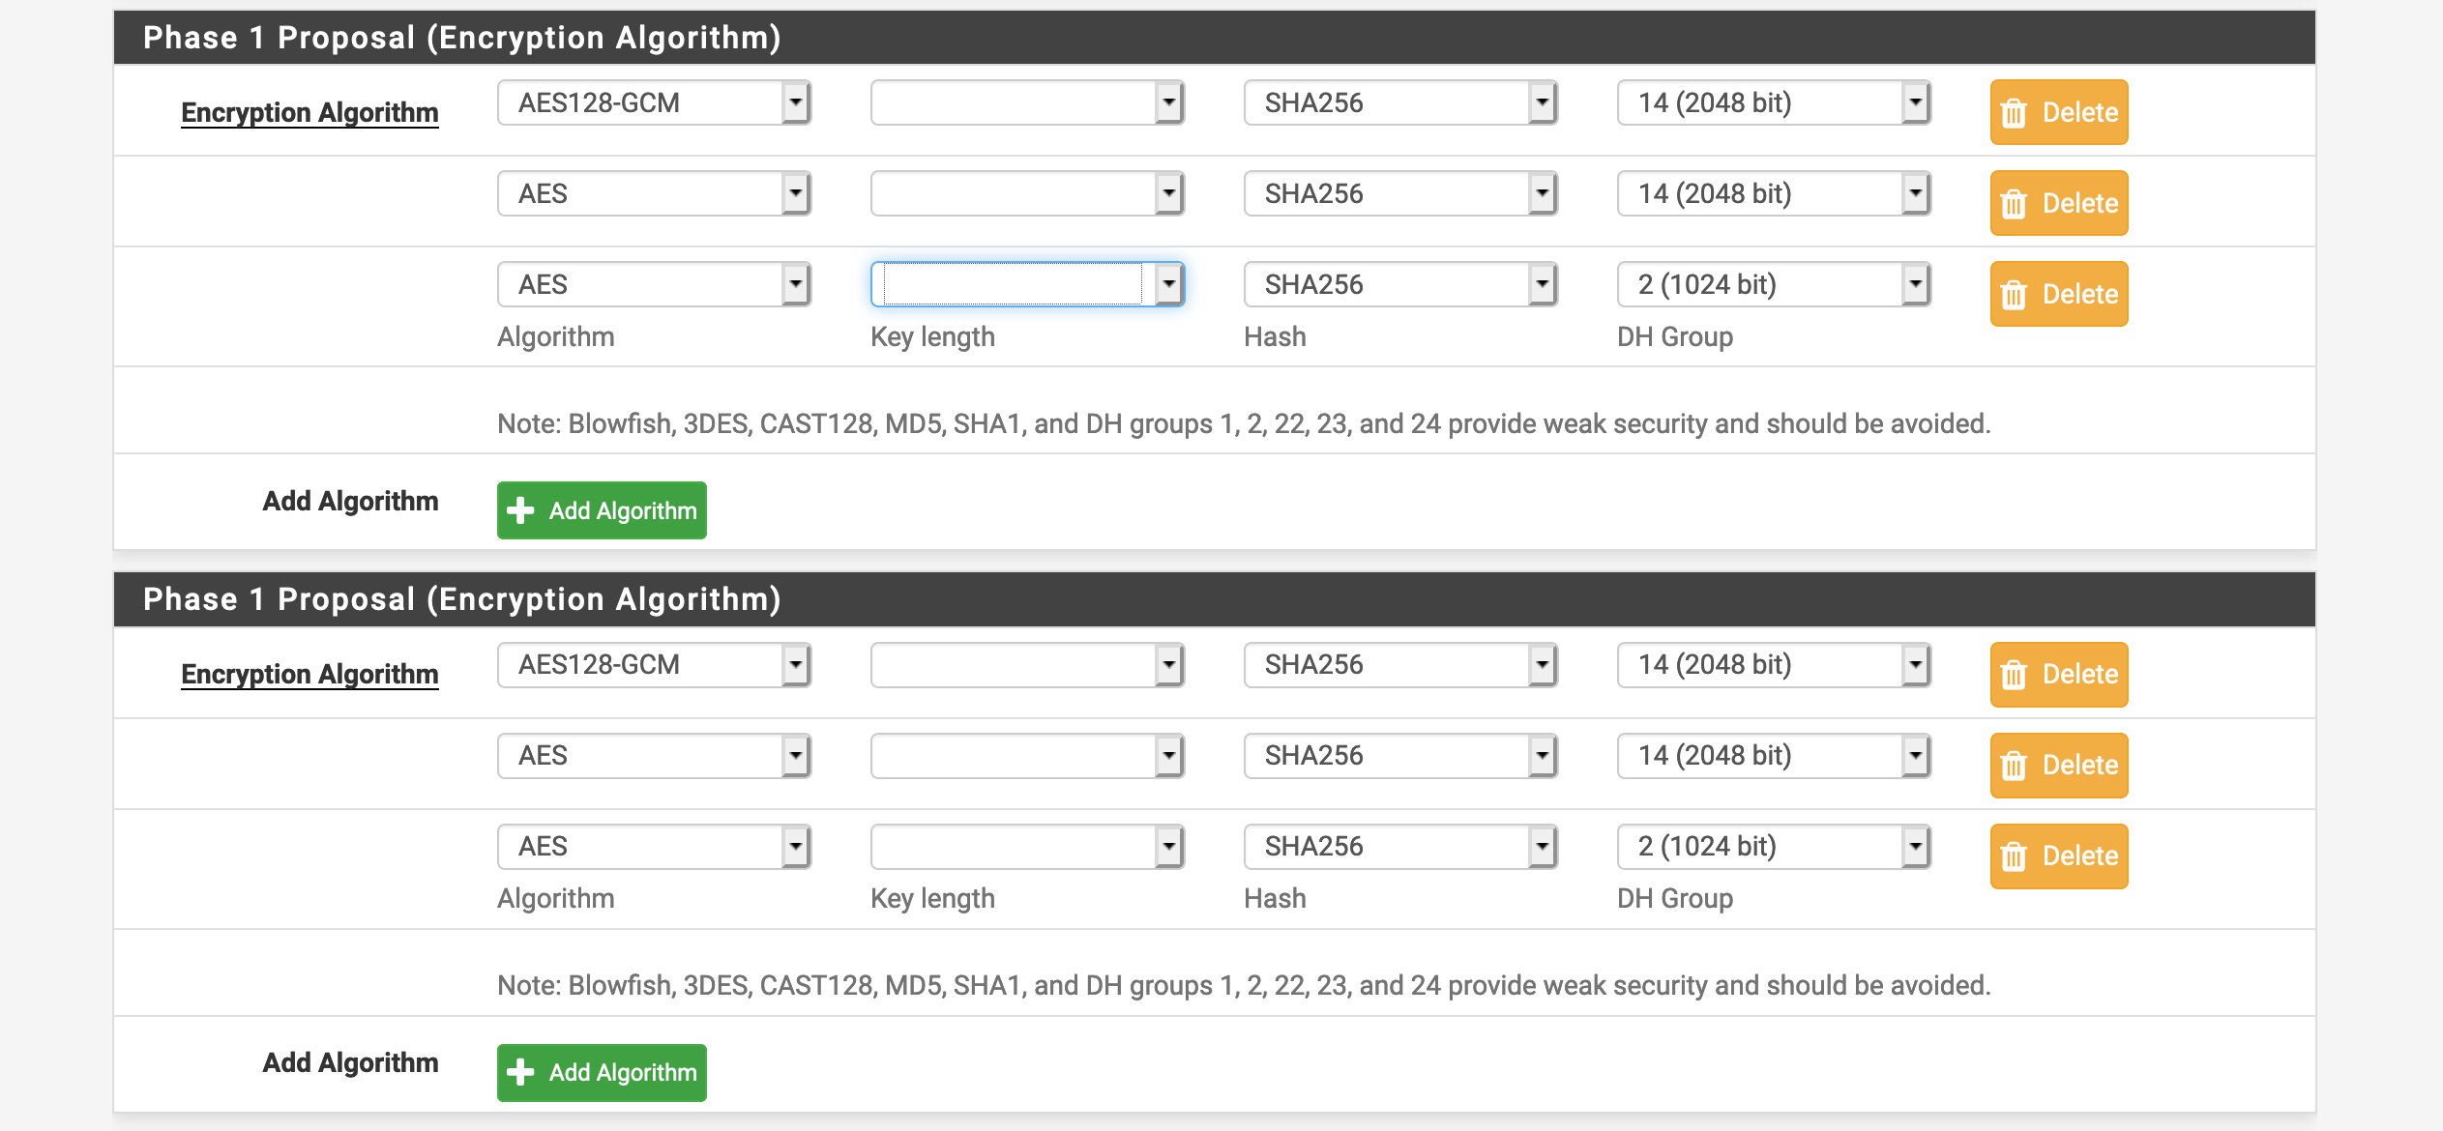Image resolution: width=2443 pixels, height=1131 pixels.
Task: Click lower Encryption Algorithm underlined label
Action: 309,674
